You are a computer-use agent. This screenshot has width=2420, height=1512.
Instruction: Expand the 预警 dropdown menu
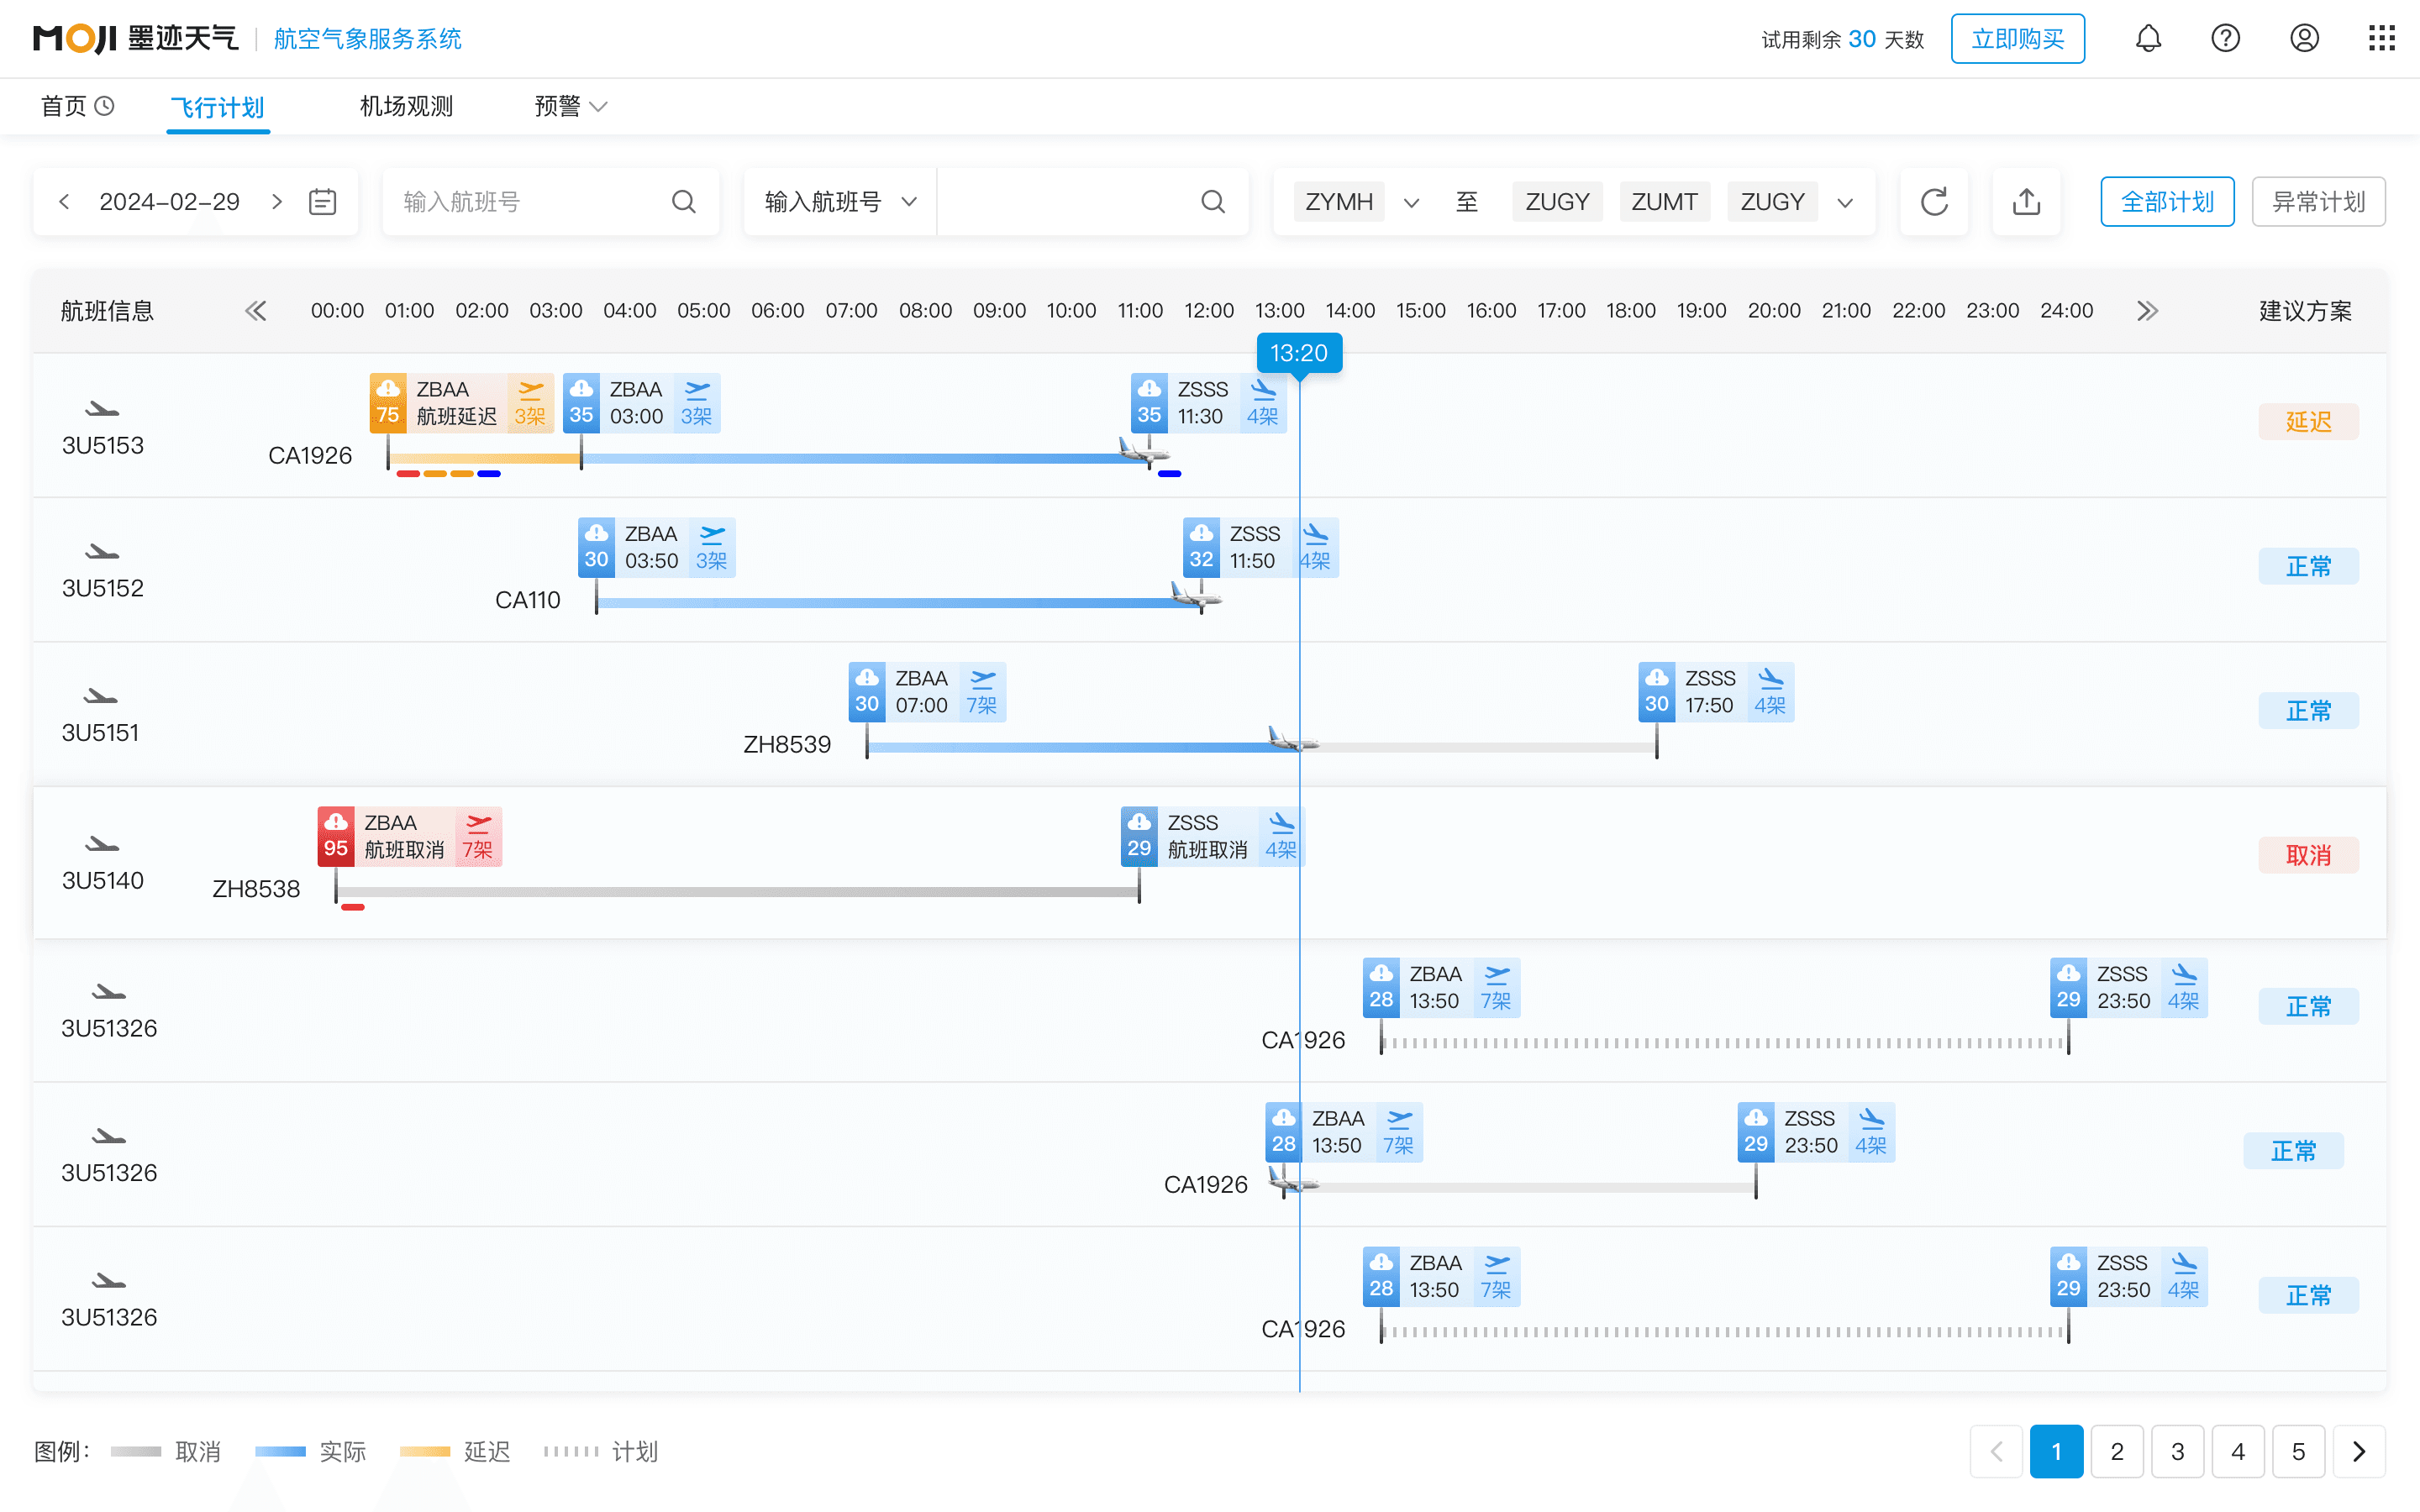[571, 106]
